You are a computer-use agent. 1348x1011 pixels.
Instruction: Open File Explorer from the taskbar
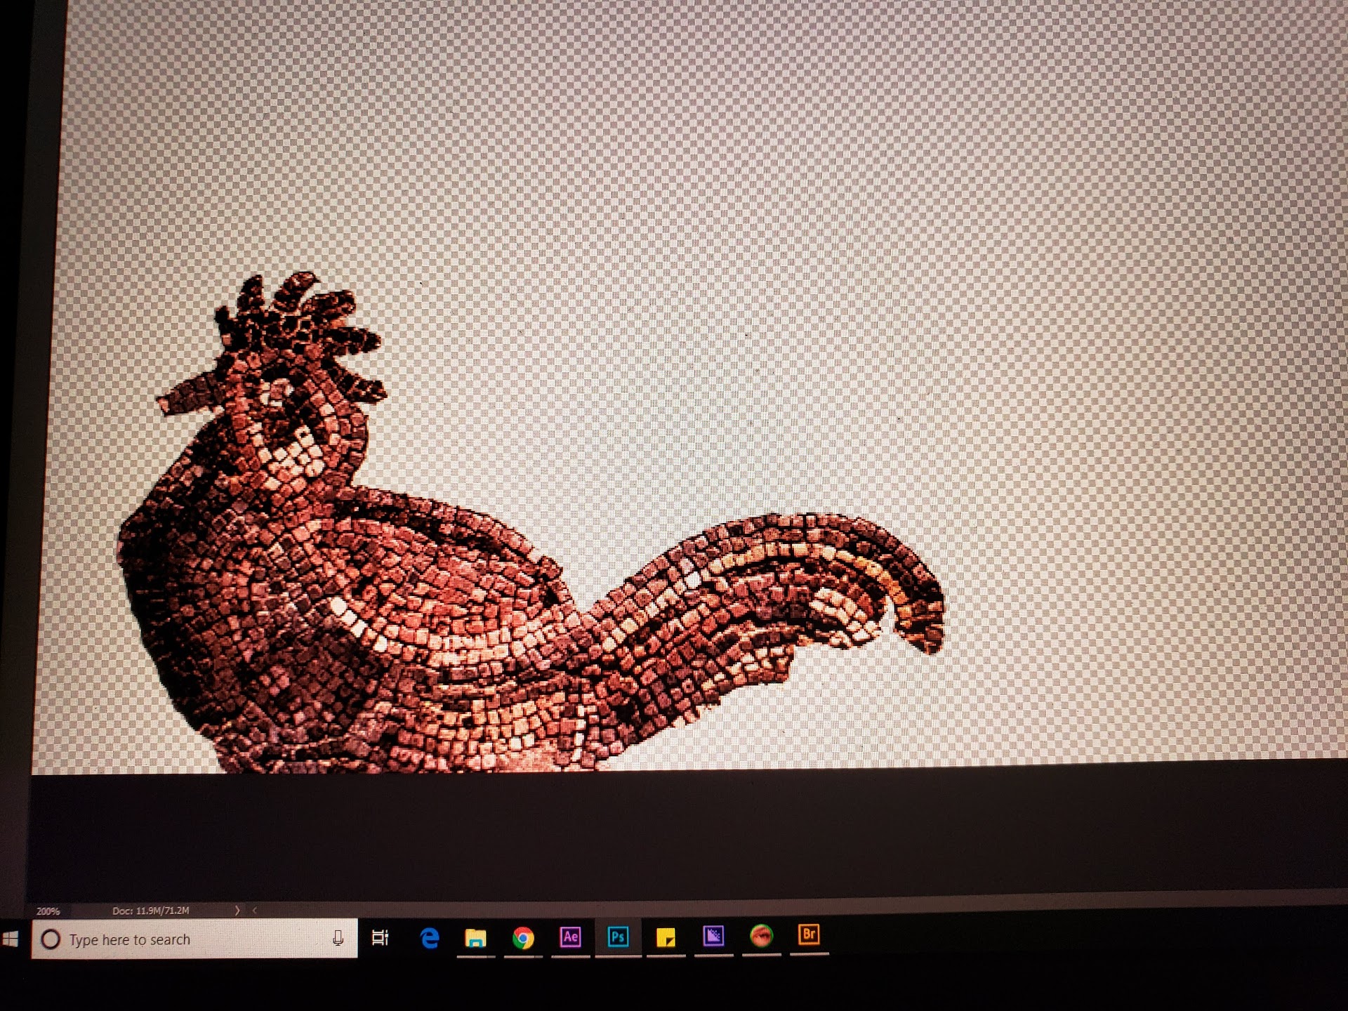click(x=475, y=937)
